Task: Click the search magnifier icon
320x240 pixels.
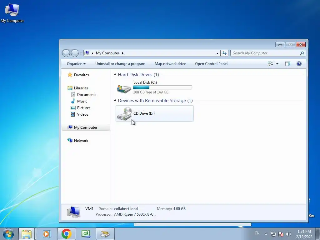Action: (302, 53)
